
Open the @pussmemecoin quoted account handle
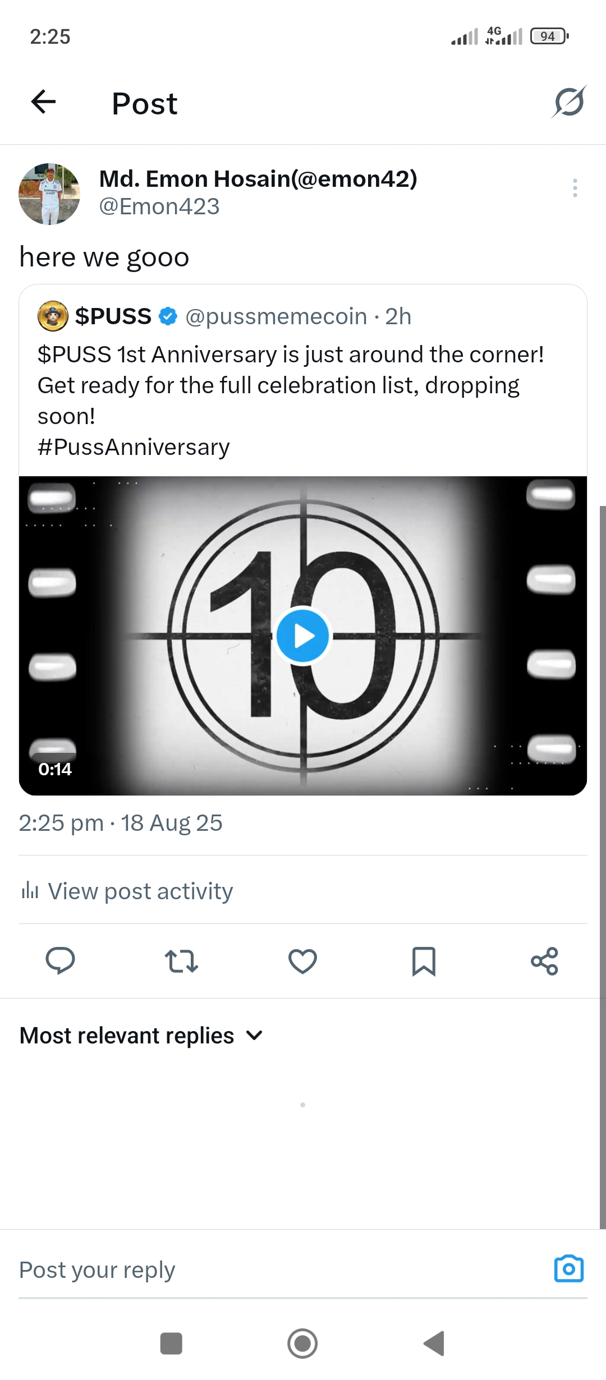(x=276, y=316)
